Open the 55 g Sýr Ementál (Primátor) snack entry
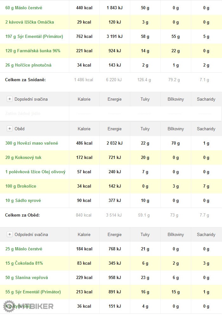 tap(33, 292)
